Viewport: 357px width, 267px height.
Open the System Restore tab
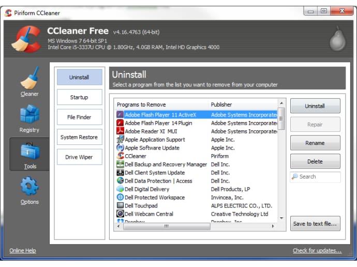point(79,137)
